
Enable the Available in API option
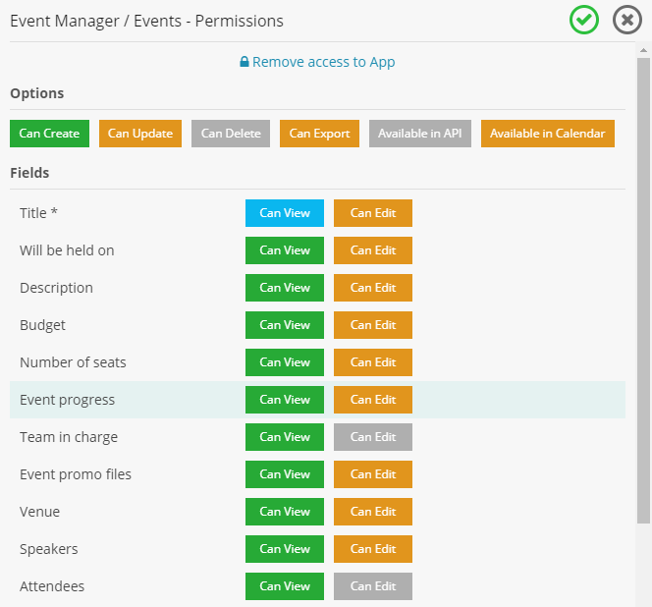click(x=419, y=134)
